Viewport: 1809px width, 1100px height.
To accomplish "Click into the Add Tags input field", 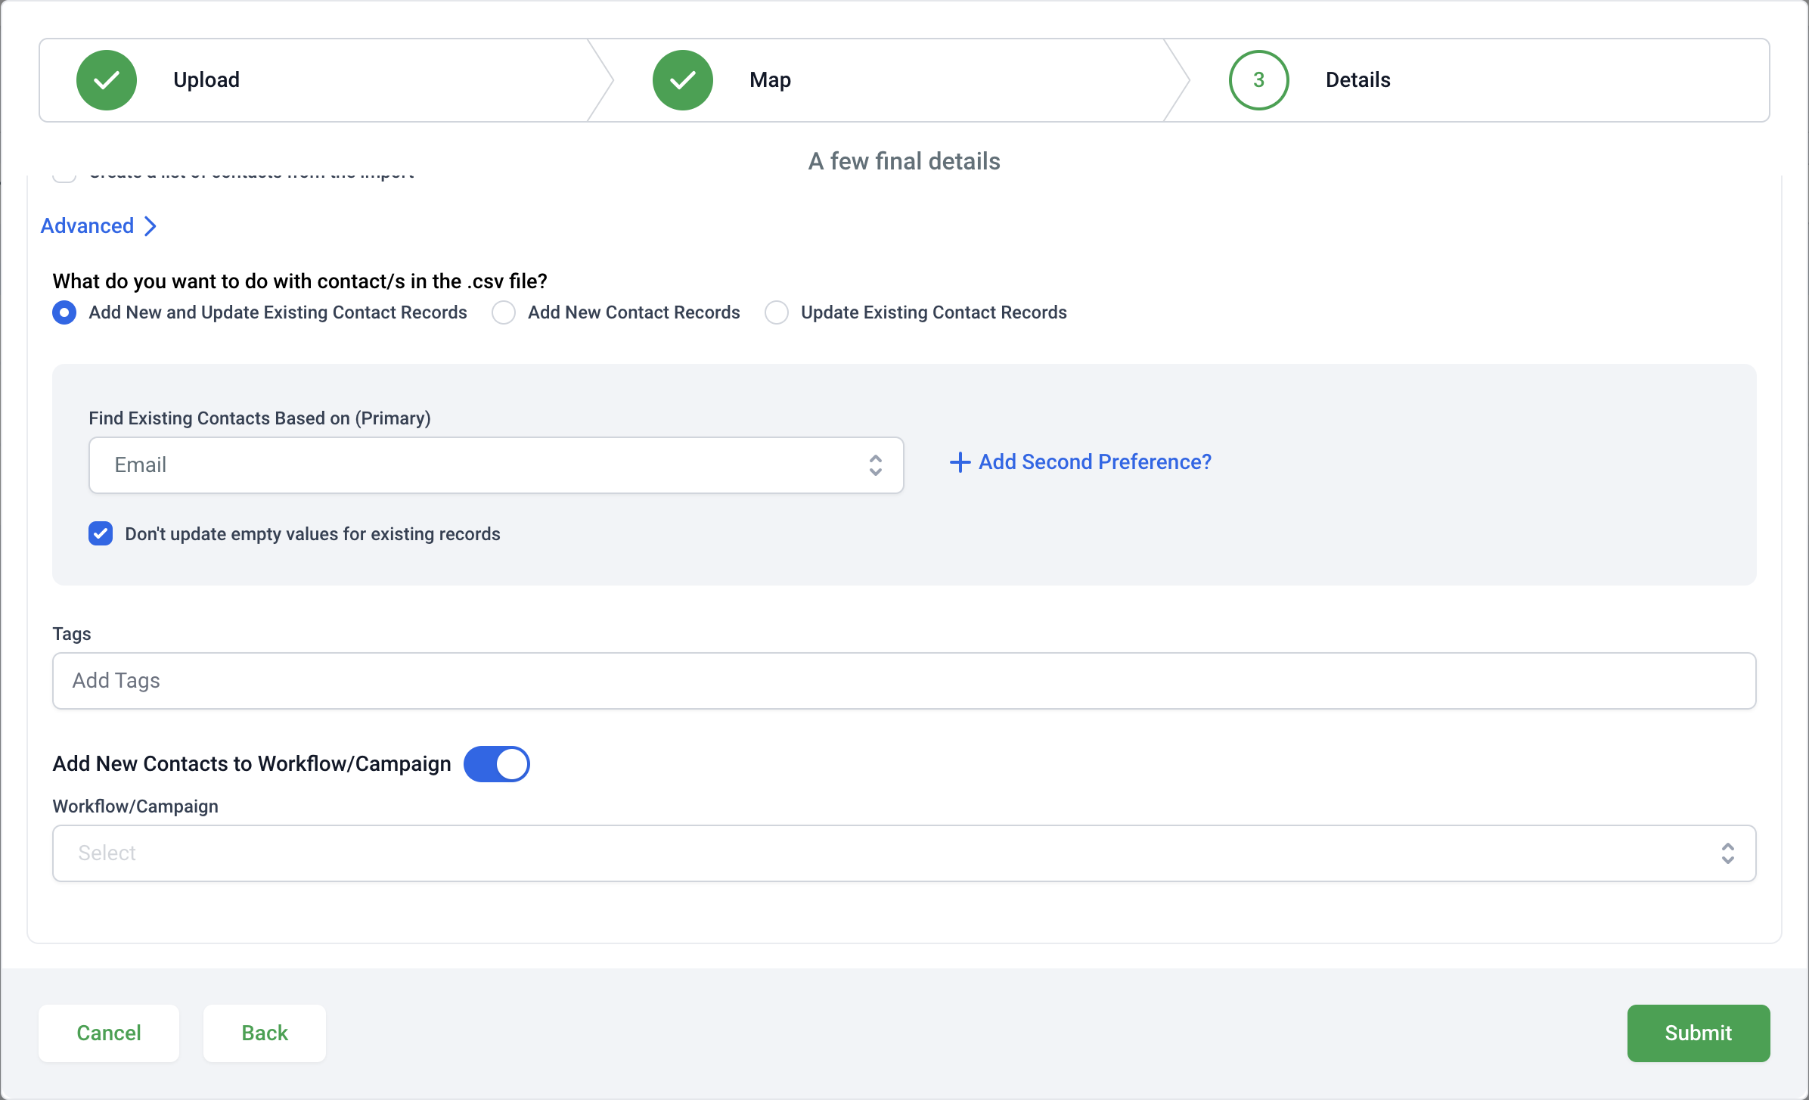I will 904,681.
